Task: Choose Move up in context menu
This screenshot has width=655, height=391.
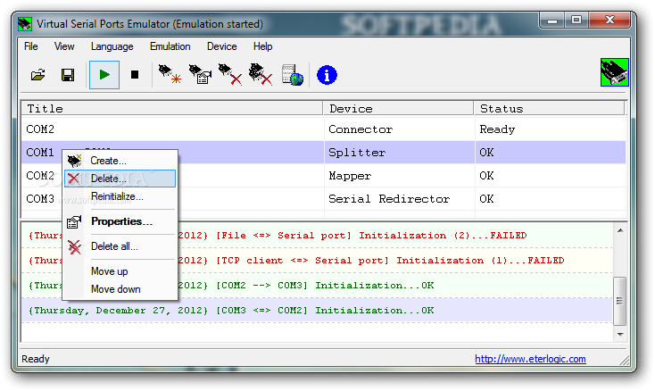Action: (120, 271)
